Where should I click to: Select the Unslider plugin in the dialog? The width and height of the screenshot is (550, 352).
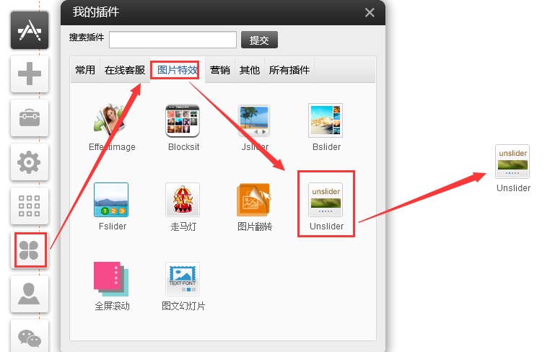coord(326,200)
